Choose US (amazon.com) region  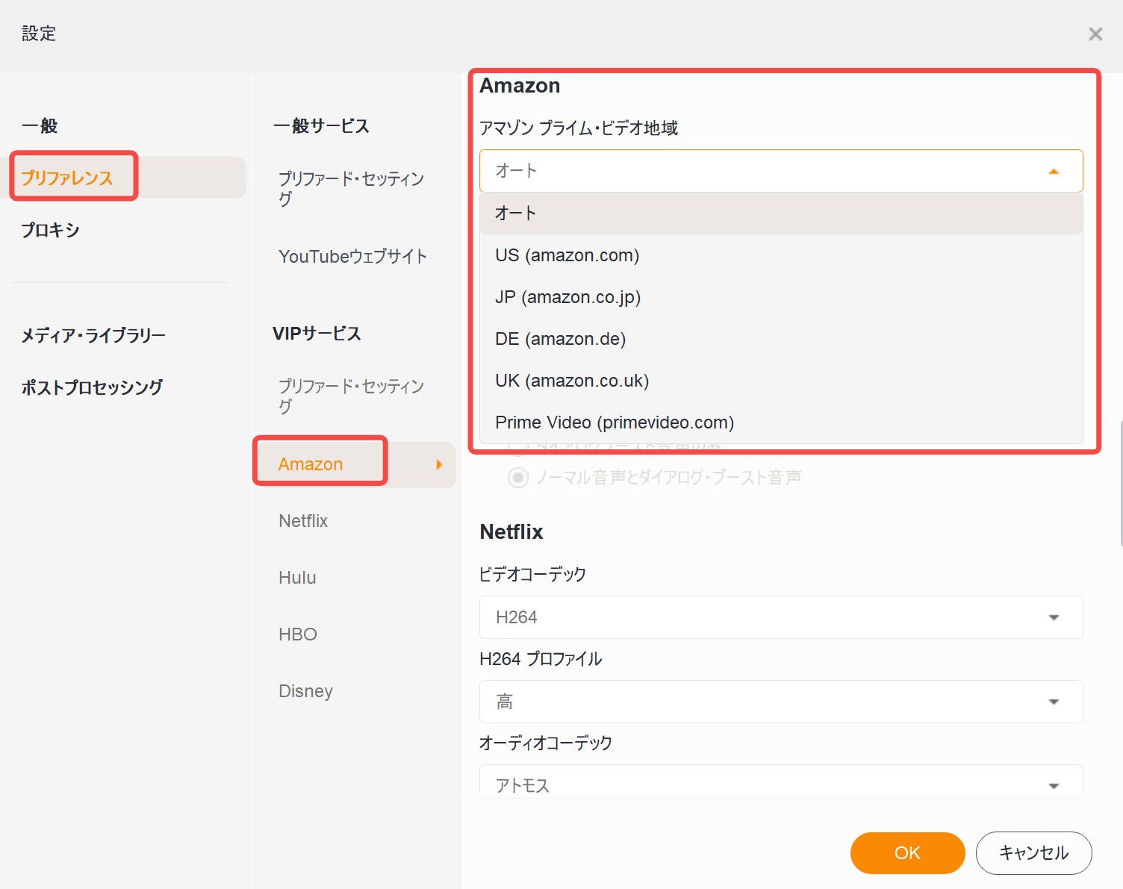[781, 255]
